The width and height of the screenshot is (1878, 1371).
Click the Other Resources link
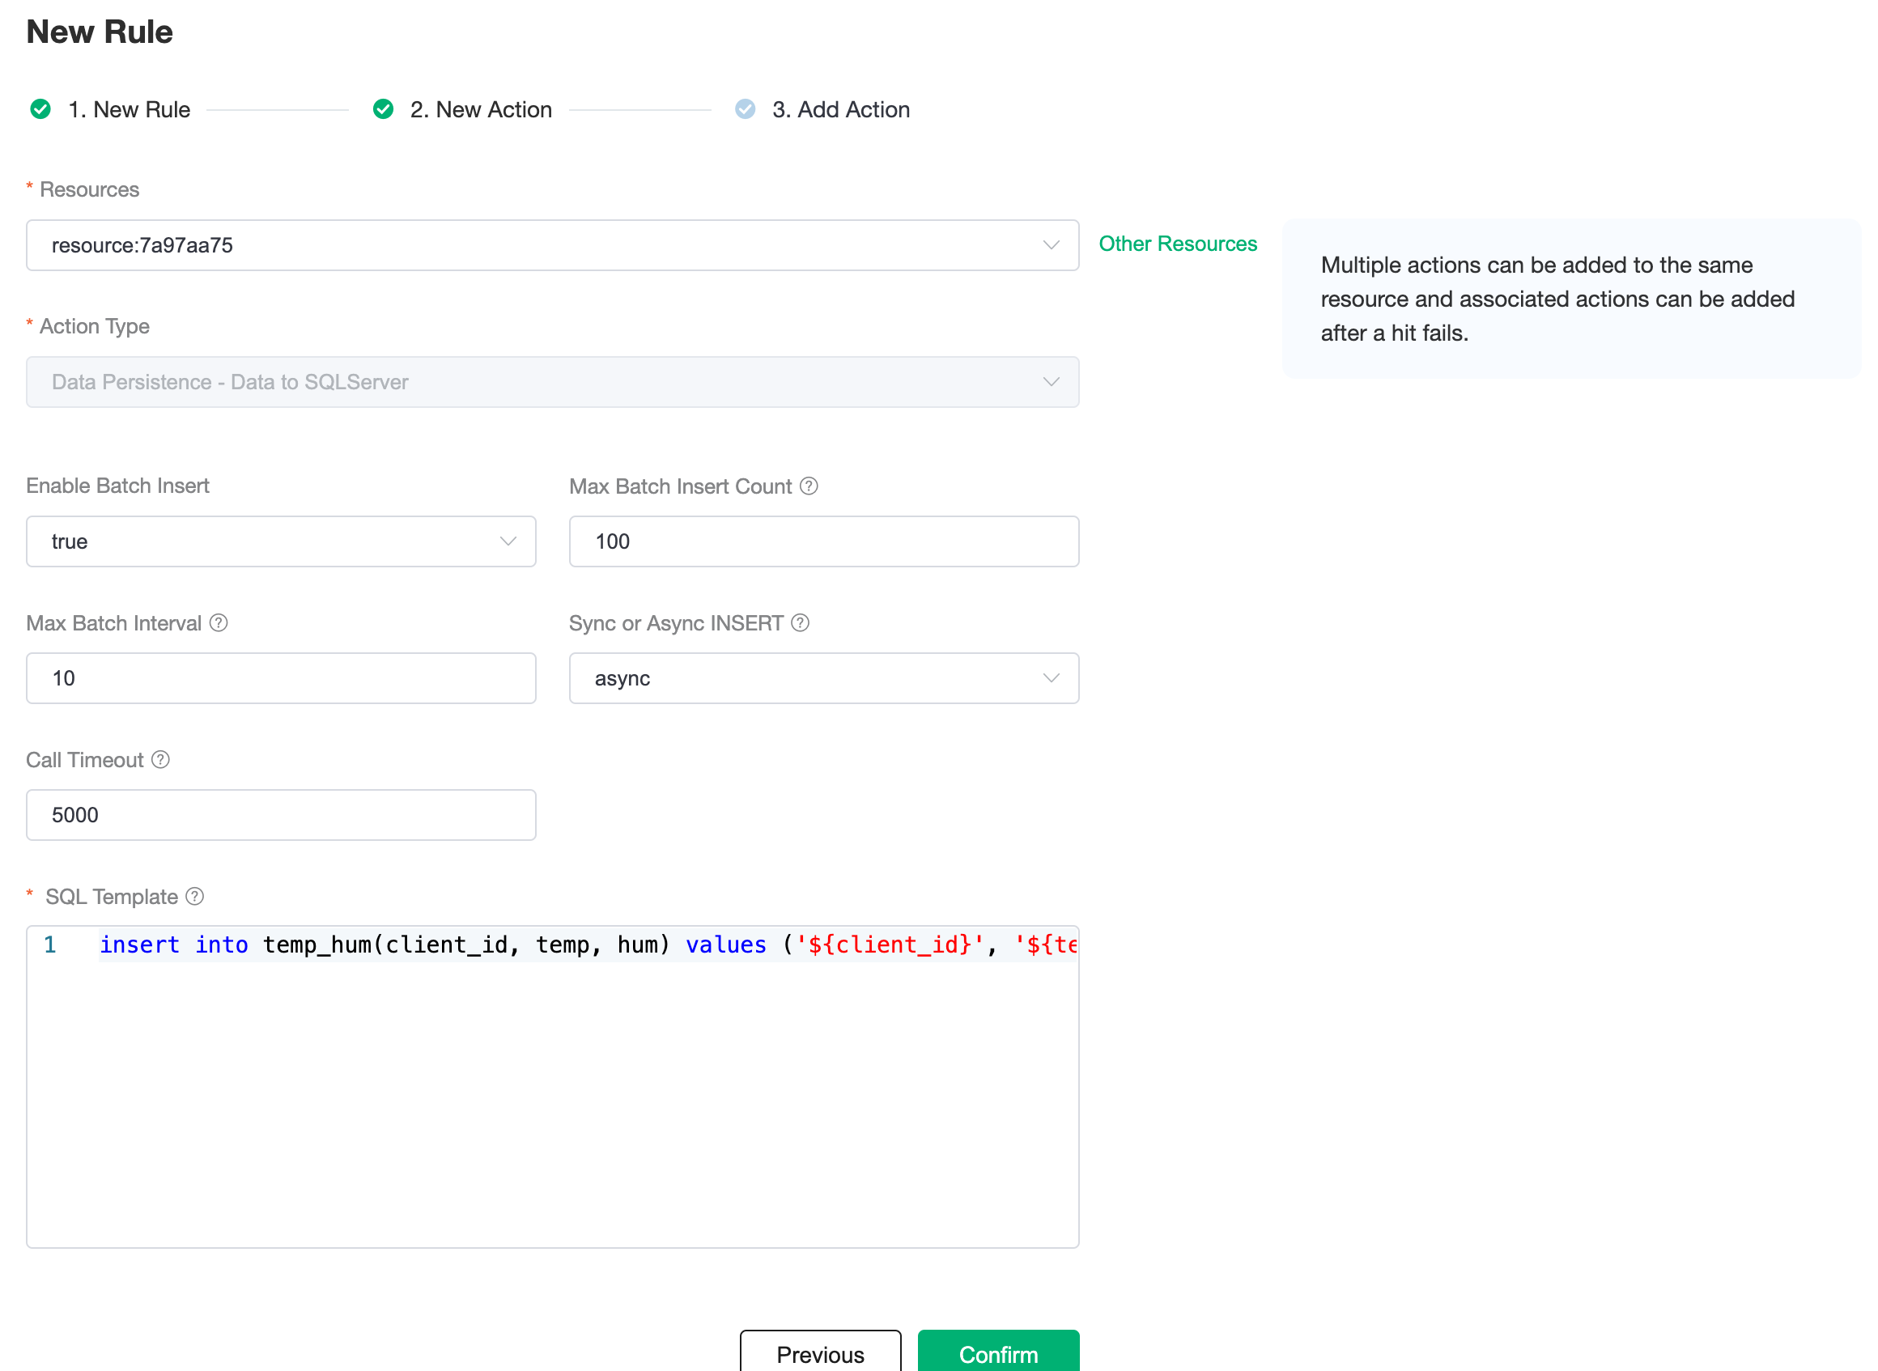1177,244
